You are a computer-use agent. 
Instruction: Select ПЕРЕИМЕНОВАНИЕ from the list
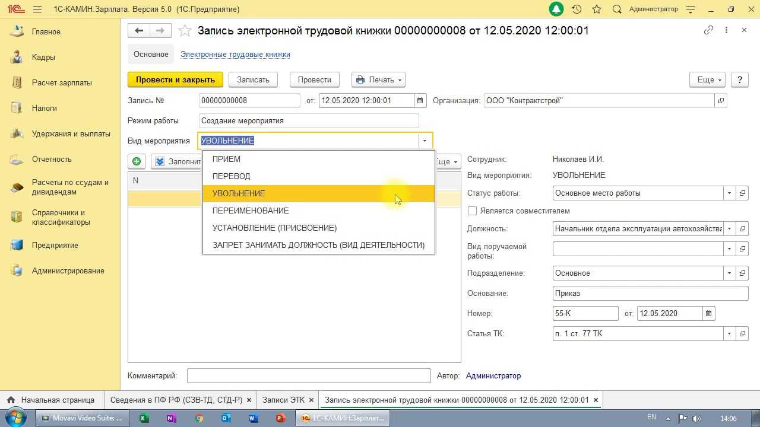(x=319, y=211)
